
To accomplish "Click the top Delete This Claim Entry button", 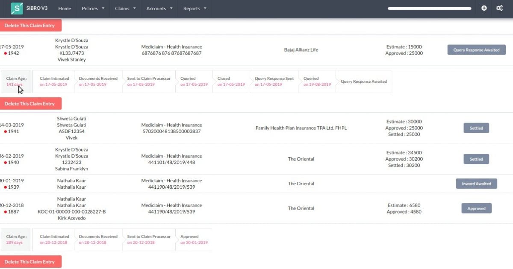I will pos(30,25).
